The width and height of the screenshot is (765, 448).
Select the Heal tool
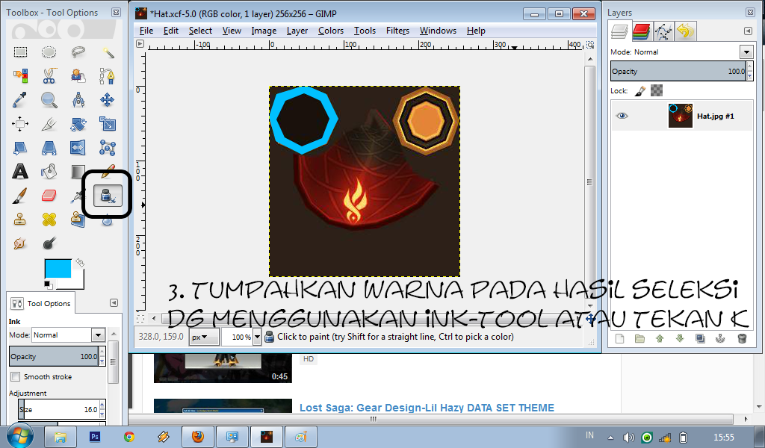point(49,220)
